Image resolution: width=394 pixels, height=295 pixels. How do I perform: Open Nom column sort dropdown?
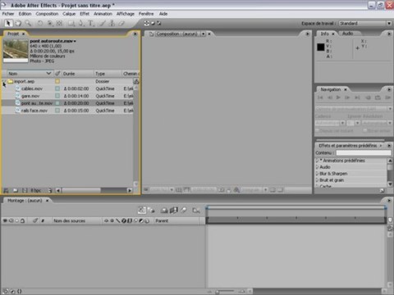48,74
